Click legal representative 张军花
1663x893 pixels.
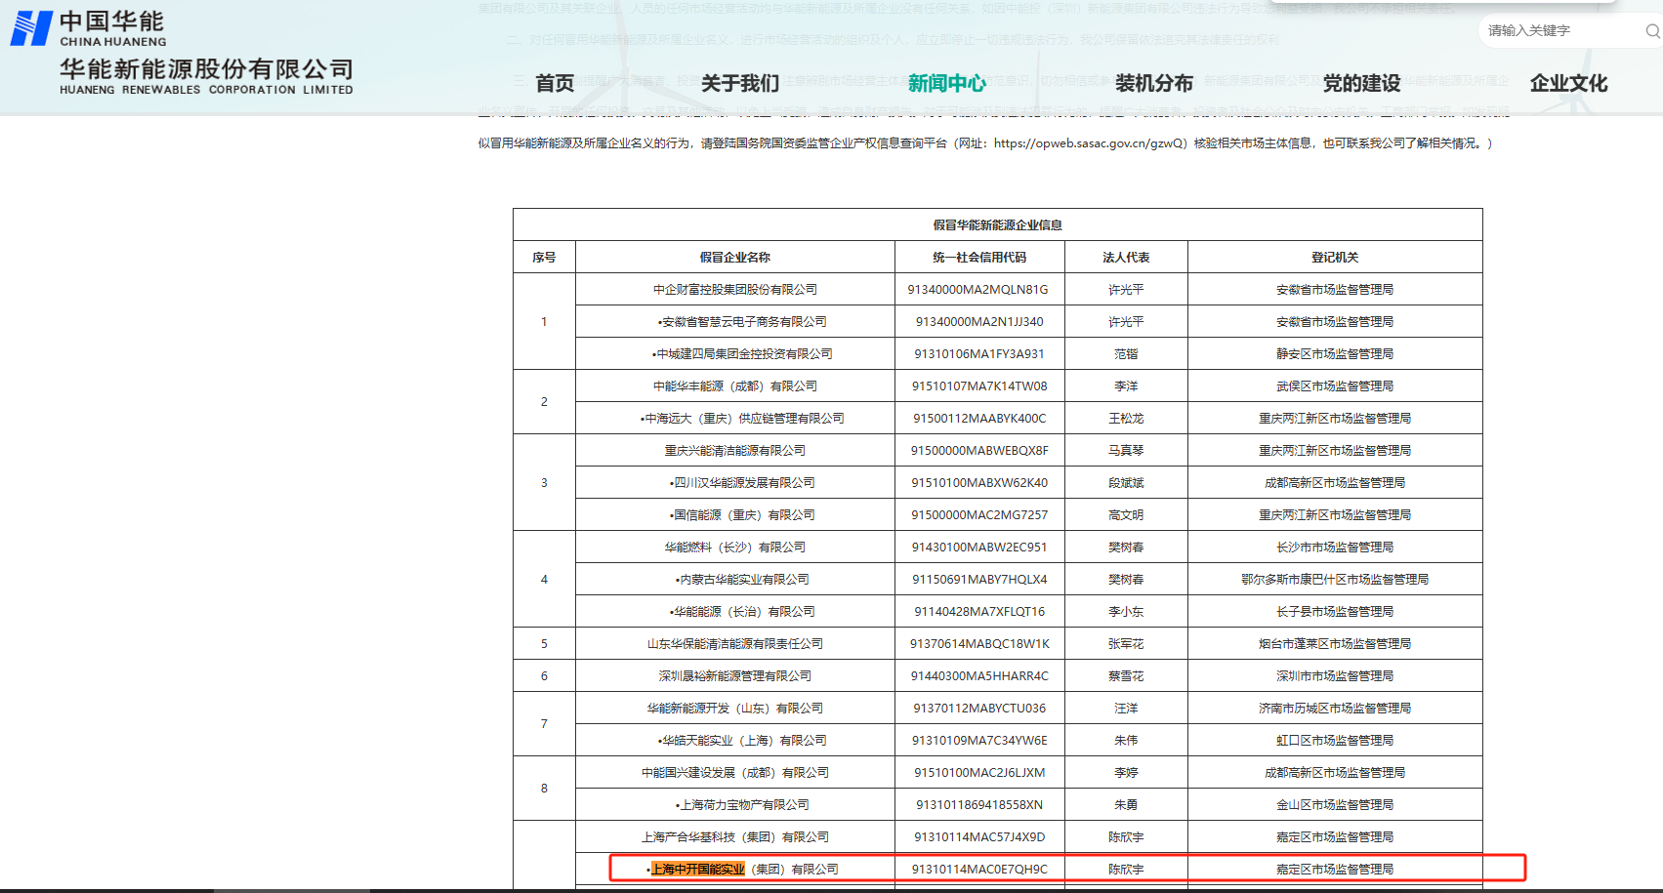pos(1126,644)
